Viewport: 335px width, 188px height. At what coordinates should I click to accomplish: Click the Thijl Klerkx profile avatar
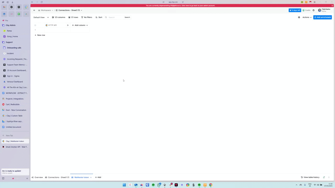pyautogui.click(x=320, y=10)
